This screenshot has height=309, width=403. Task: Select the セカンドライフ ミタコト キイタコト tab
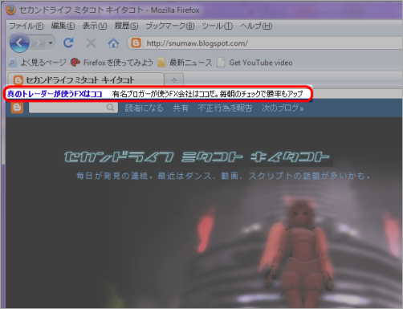(86, 79)
